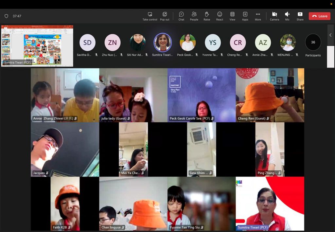Select Jacques video tile
The width and height of the screenshot is (335, 232).
pyautogui.click(x=65, y=150)
